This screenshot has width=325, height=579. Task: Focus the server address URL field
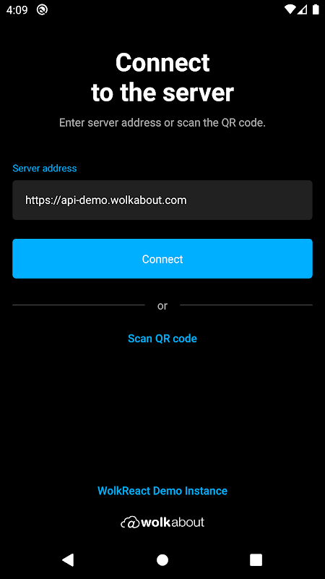(x=162, y=200)
